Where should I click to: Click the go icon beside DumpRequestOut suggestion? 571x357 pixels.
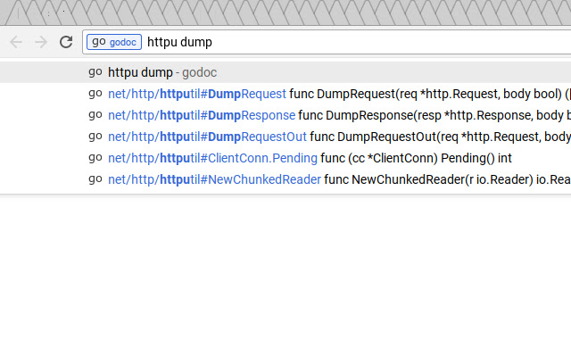pos(95,137)
